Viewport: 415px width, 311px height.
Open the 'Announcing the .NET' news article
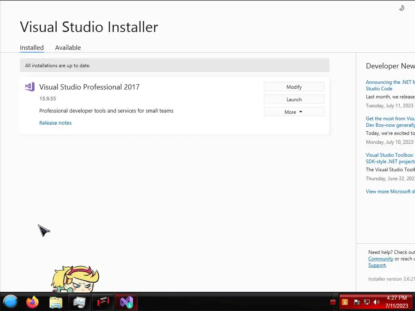click(x=390, y=85)
